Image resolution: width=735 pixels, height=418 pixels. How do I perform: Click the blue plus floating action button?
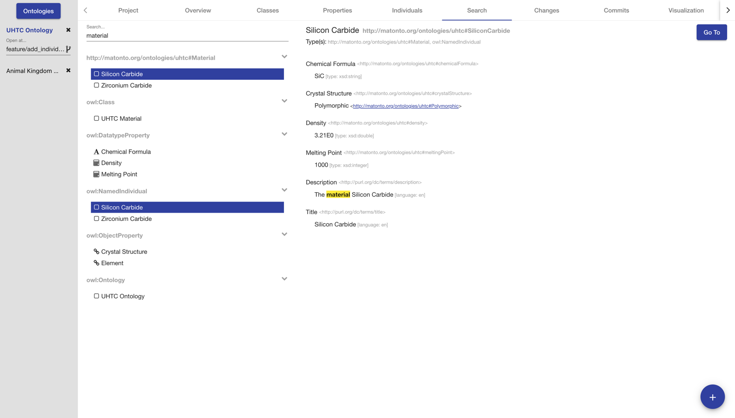tap(712, 396)
